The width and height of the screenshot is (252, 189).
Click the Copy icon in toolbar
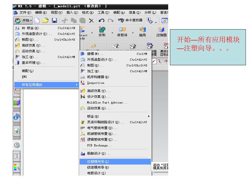pyautogui.click(x=74, y=21)
